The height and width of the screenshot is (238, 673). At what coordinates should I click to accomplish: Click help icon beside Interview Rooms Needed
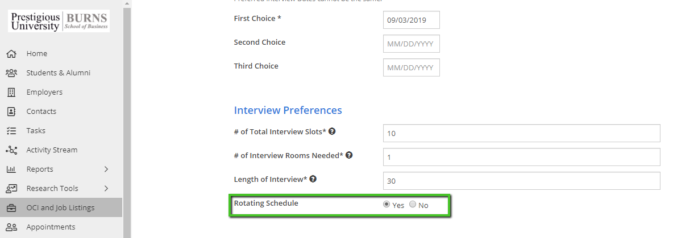pos(349,155)
